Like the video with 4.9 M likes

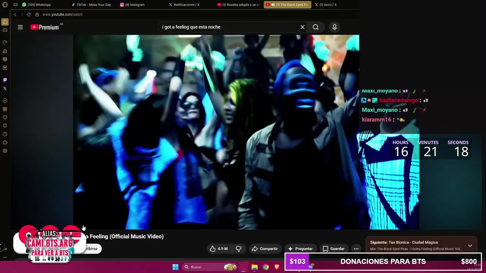[x=219, y=249]
